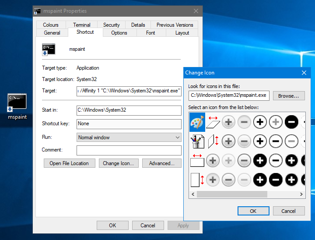The height and width of the screenshot is (240, 315).
Task: Switch to the Colours tab
Action: pyautogui.click(x=51, y=25)
